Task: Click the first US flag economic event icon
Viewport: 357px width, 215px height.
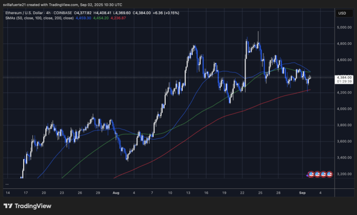Action: (x=312, y=174)
